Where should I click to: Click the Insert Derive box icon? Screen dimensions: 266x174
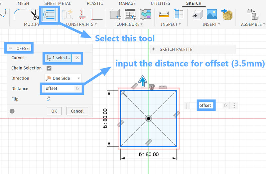click(x=197, y=14)
